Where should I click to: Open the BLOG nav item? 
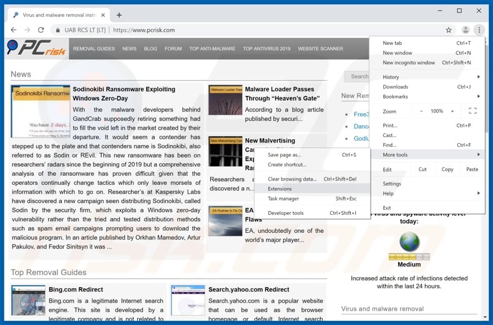coord(150,49)
